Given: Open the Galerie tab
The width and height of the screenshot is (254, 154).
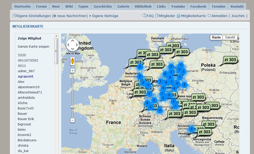Looking at the screenshot, I should click(x=123, y=6).
